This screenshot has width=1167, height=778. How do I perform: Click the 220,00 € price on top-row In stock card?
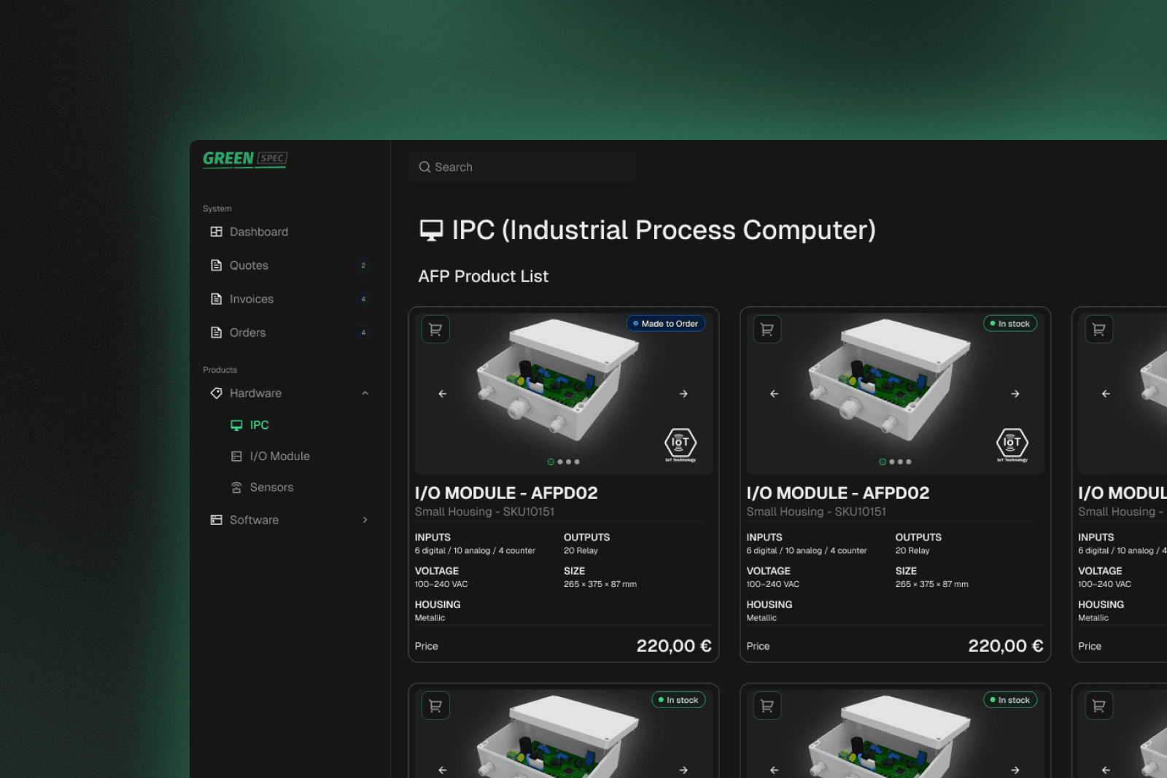[x=1006, y=646]
